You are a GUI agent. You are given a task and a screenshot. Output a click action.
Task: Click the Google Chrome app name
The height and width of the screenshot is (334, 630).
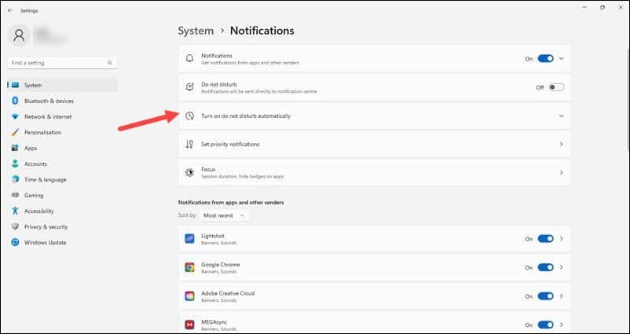(x=221, y=265)
